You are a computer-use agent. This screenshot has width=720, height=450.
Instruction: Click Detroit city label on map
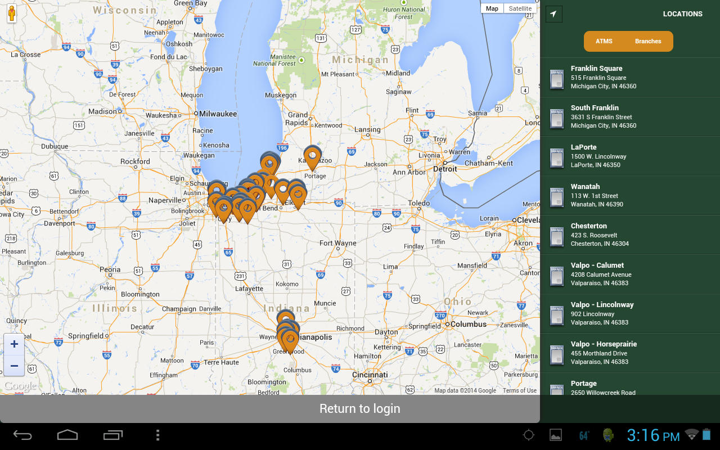(x=445, y=169)
